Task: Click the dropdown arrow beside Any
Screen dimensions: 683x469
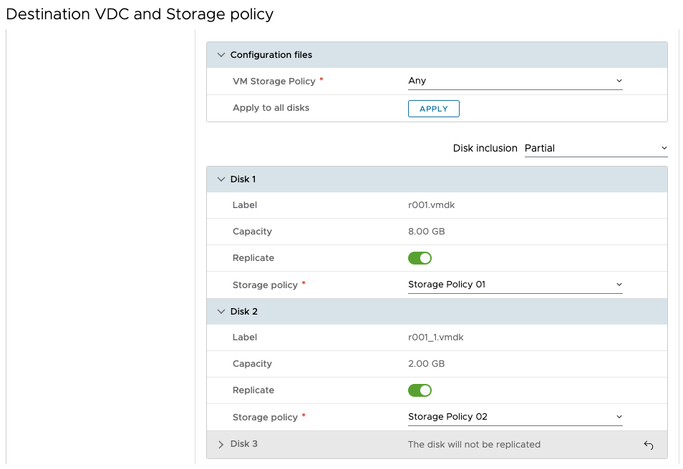Action: (619, 82)
